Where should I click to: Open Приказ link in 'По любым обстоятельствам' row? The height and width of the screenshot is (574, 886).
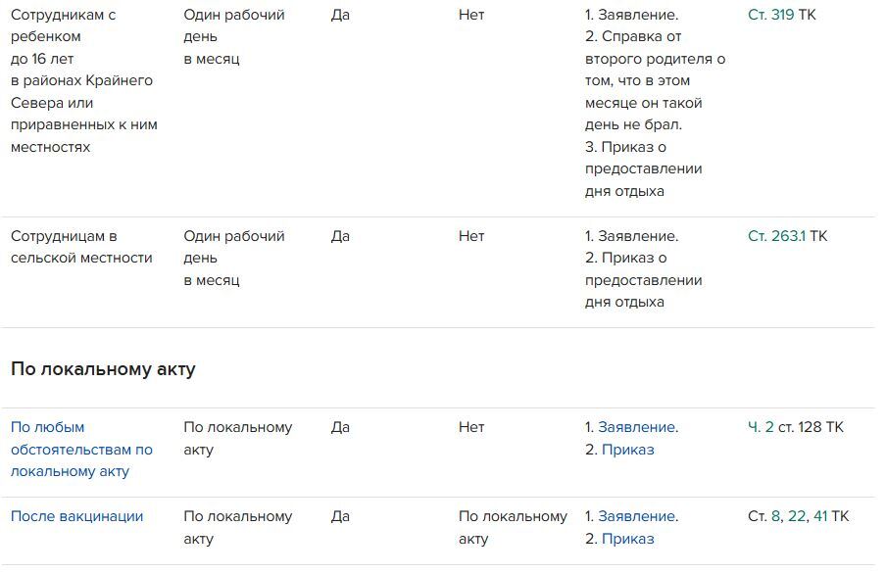627,450
